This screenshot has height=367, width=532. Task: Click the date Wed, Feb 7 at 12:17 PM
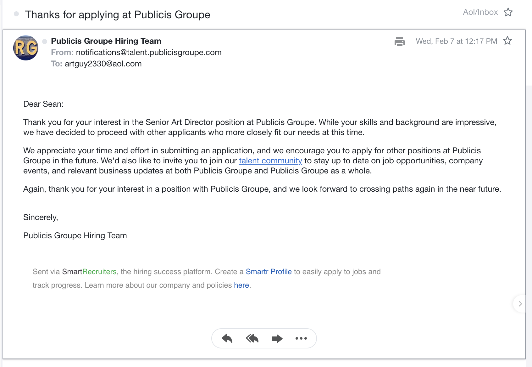[x=457, y=41]
